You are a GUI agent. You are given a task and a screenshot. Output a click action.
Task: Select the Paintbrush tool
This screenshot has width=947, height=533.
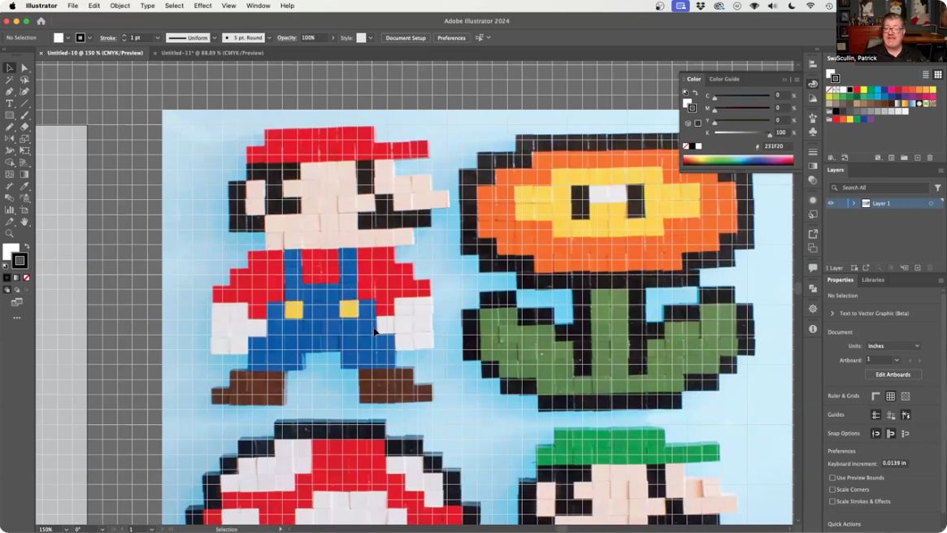[x=24, y=115]
